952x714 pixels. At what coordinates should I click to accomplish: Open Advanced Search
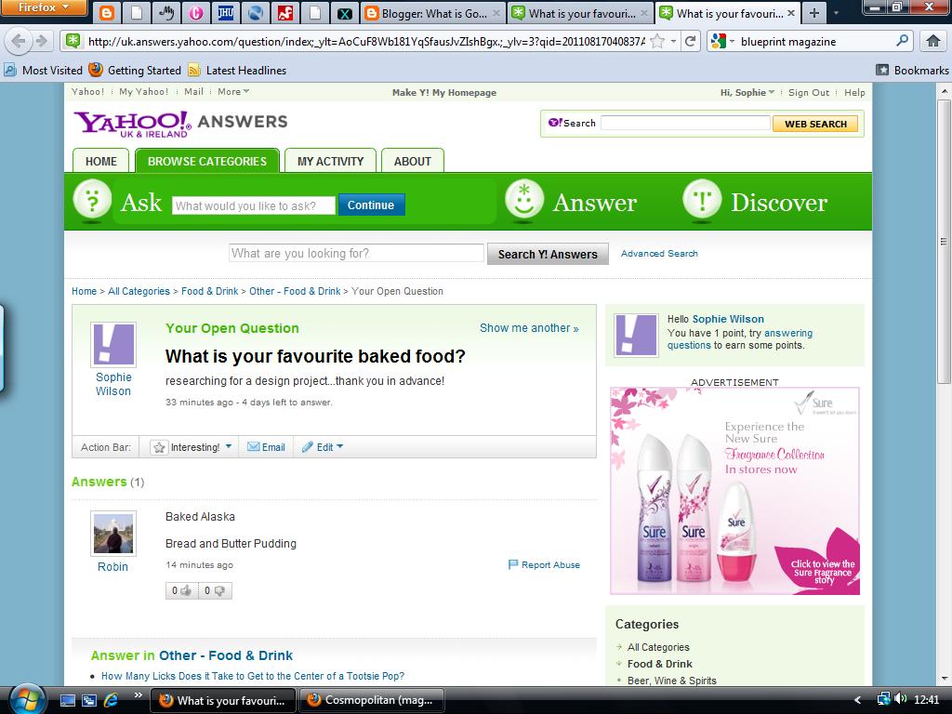[659, 253]
